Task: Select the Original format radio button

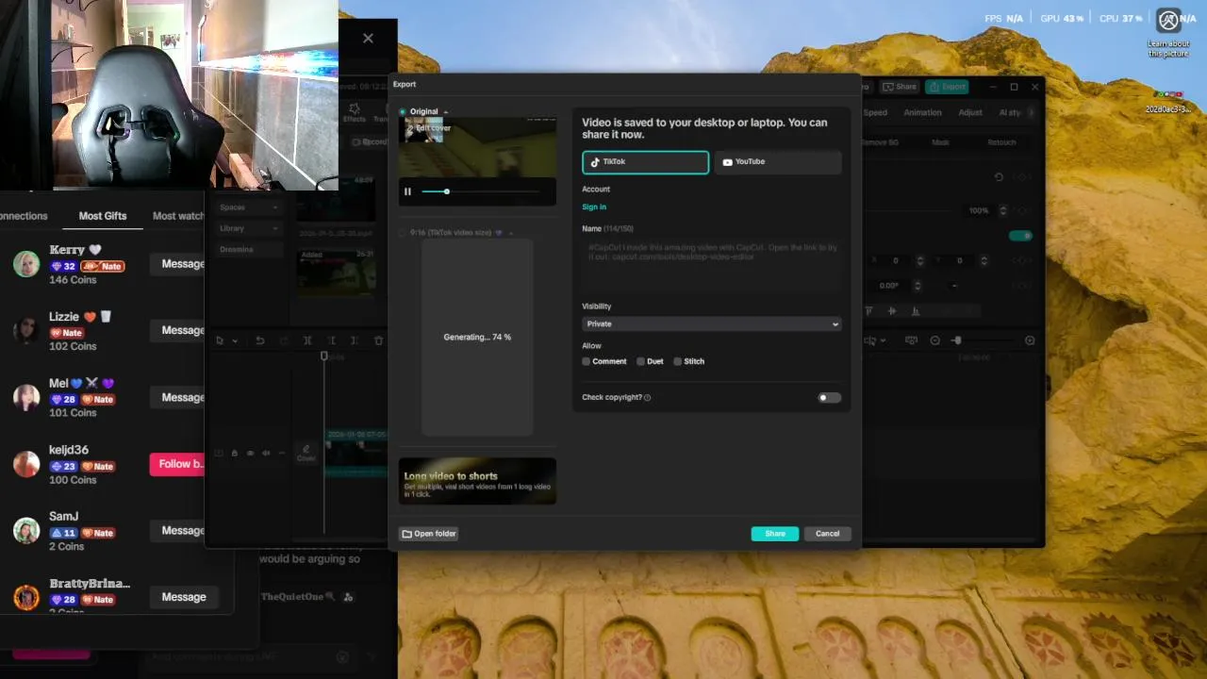Action: coord(403,111)
